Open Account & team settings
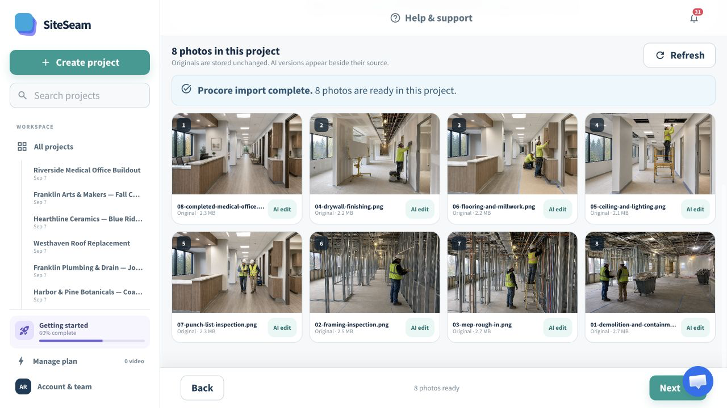This screenshot has width=727, height=408. pos(80,386)
